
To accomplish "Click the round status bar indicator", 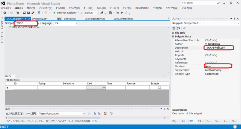I will [x=235, y=127].
